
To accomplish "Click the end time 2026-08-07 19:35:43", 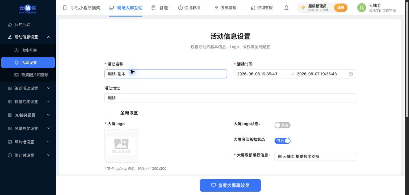I will pyautogui.click(x=317, y=74).
